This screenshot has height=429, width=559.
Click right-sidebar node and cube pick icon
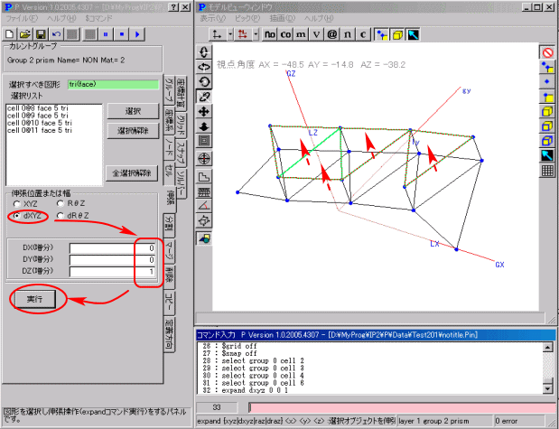pyautogui.click(x=547, y=68)
